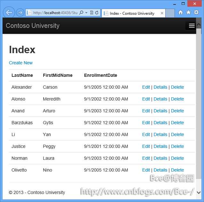Click the compatibility view icon
The width and height of the screenshot is (204, 202).
(x=92, y=12)
